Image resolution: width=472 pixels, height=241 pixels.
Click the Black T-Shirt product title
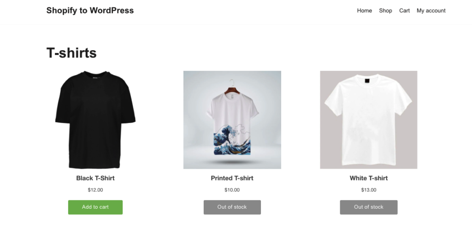pos(95,178)
